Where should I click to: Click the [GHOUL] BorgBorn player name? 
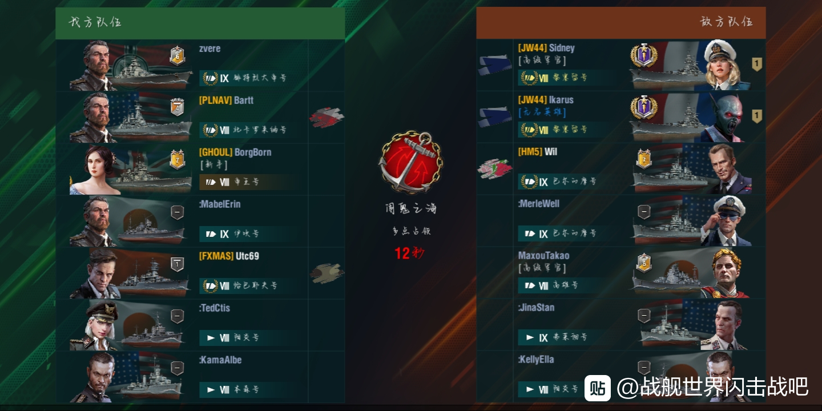tap(235, 152)
